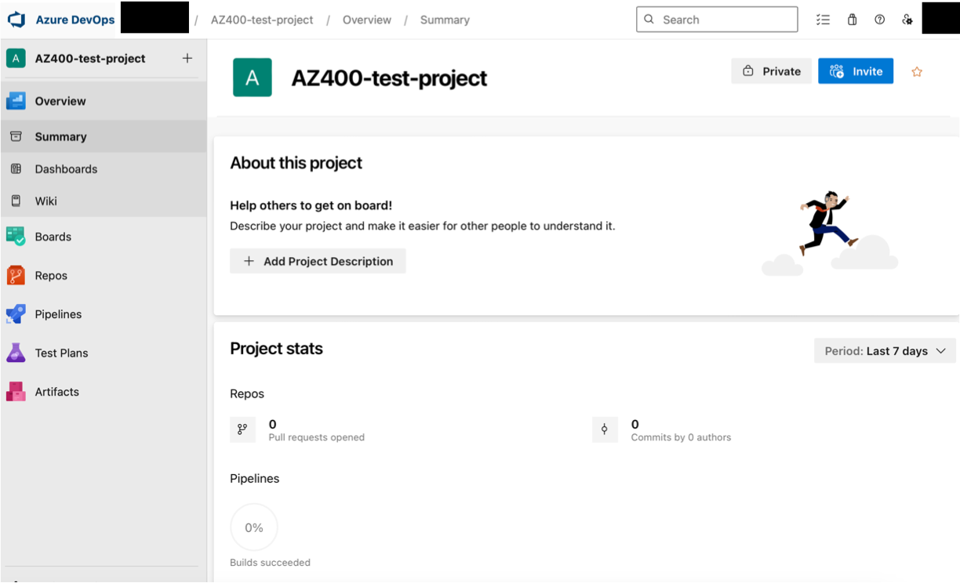The image size is (960, 583).
Task: Toggle the favorite star for project
Action: pyautogui.click(x=917, y=72)
